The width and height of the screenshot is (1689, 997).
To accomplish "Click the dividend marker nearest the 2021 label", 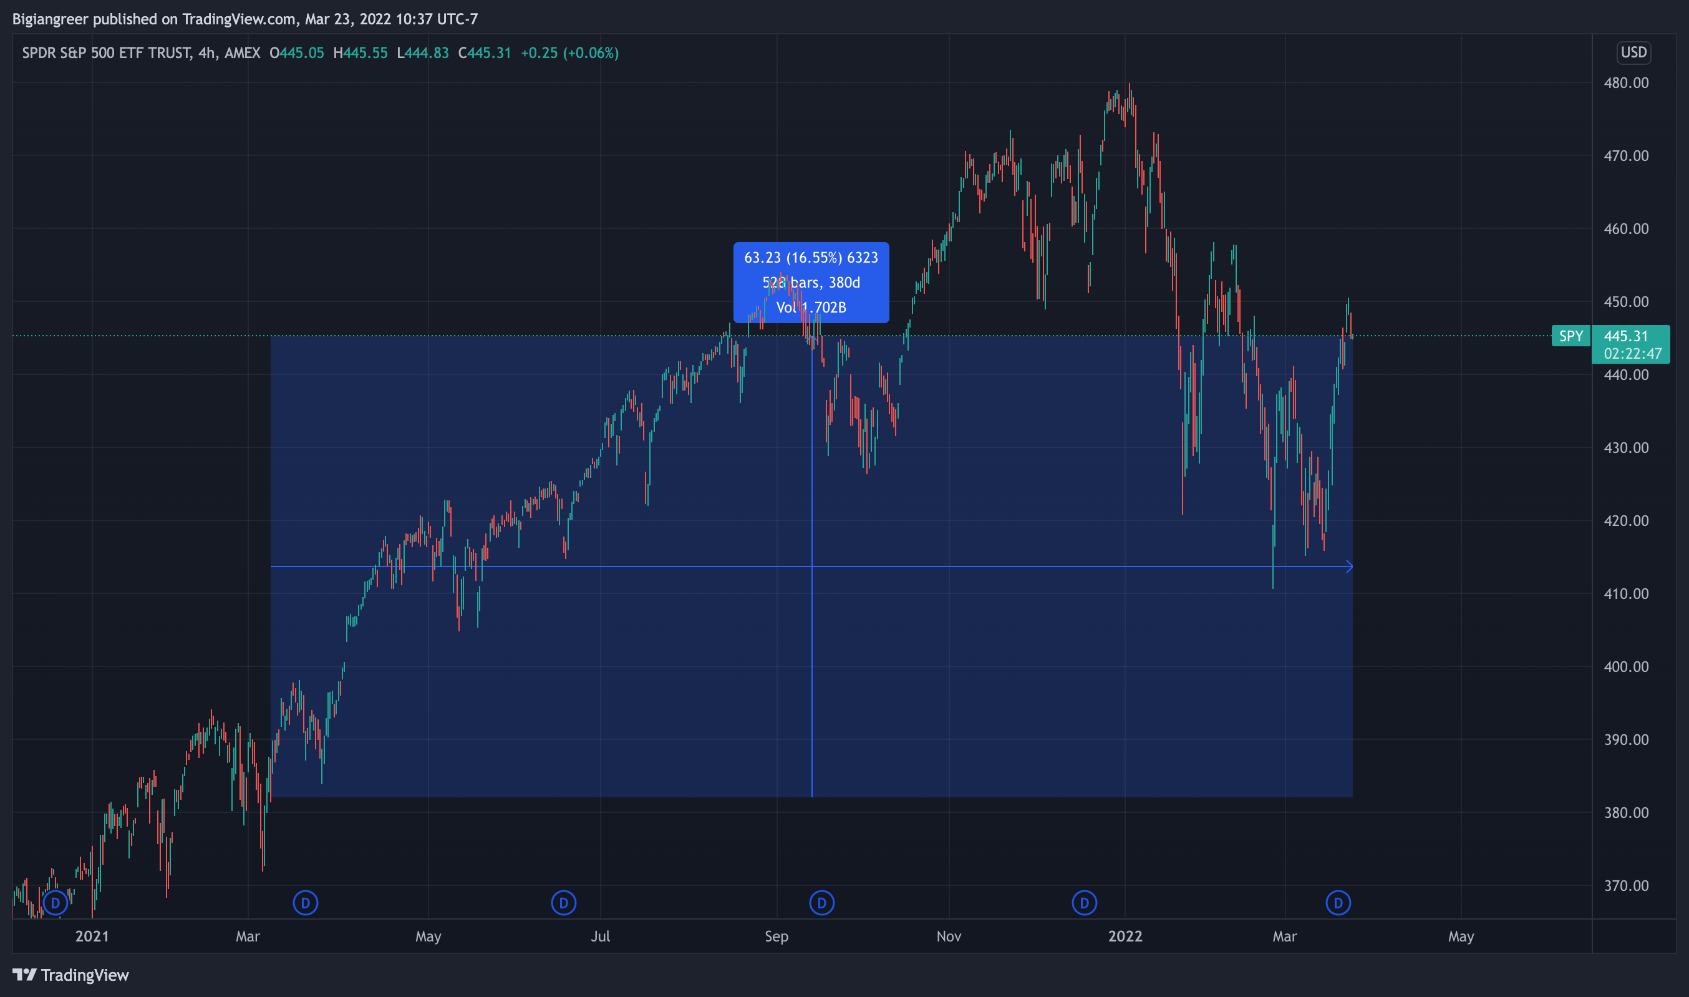I will [56, 903].
